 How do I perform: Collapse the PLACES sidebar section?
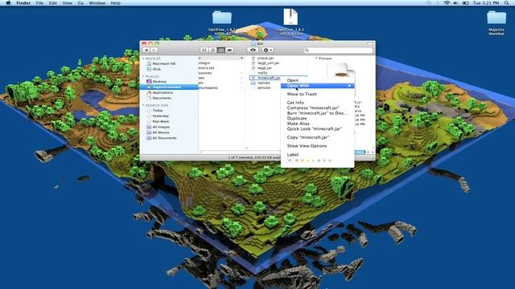click(x=143, y=76)
